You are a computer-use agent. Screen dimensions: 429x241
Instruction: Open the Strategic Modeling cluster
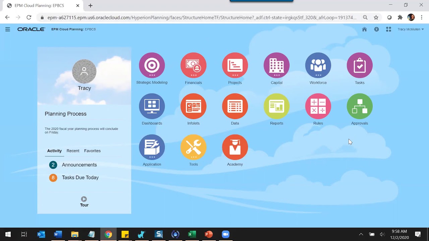tap(152, 65)
